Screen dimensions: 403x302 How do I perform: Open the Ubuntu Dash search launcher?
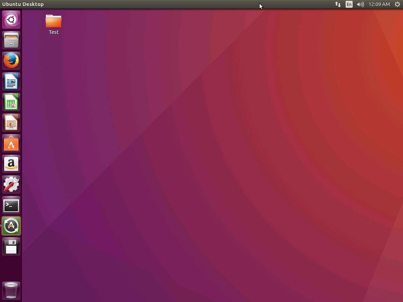(x=11, y=20)
